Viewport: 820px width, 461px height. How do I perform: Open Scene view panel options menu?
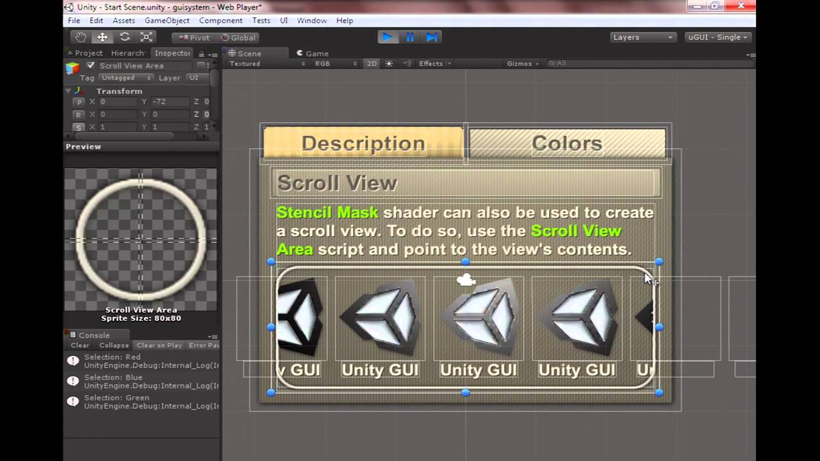tap(750, 54)
